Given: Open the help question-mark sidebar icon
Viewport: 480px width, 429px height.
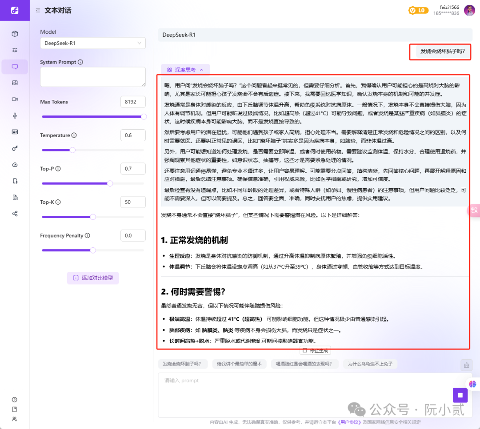Looking at the screenshot, I should click(x=14, y=400).
